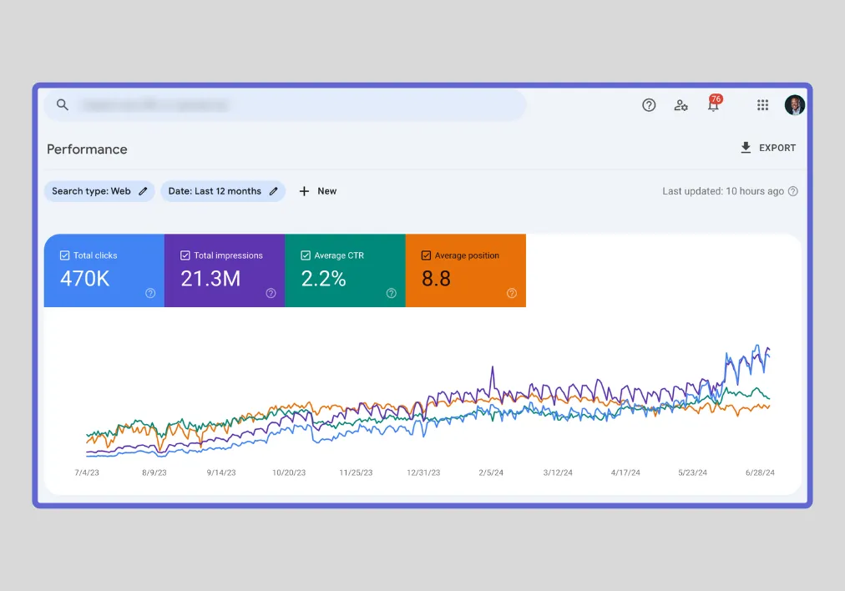
Task: Edit the Search type: Web filter chip
Action: pos(99,191)
